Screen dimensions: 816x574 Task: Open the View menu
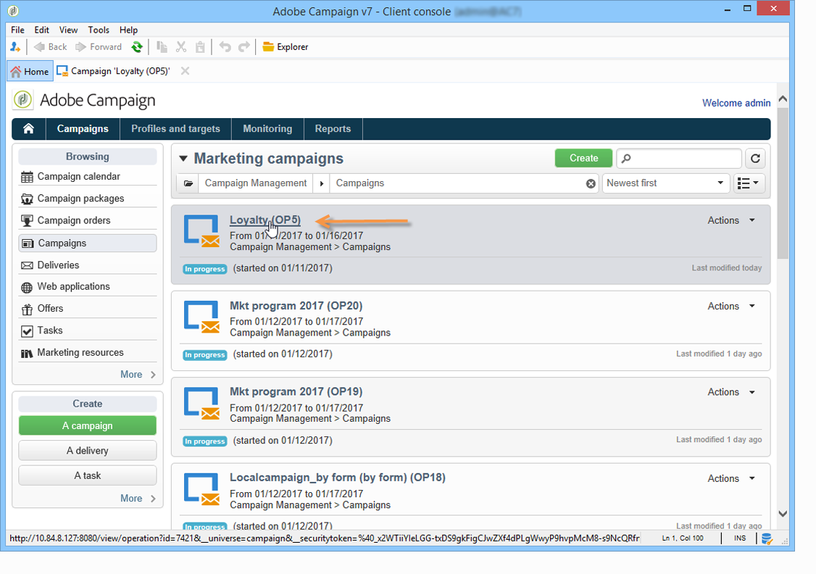pyautogui.click(x=68, y=30)
